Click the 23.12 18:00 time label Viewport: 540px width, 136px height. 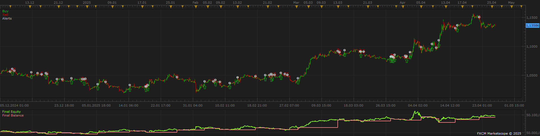64,105
